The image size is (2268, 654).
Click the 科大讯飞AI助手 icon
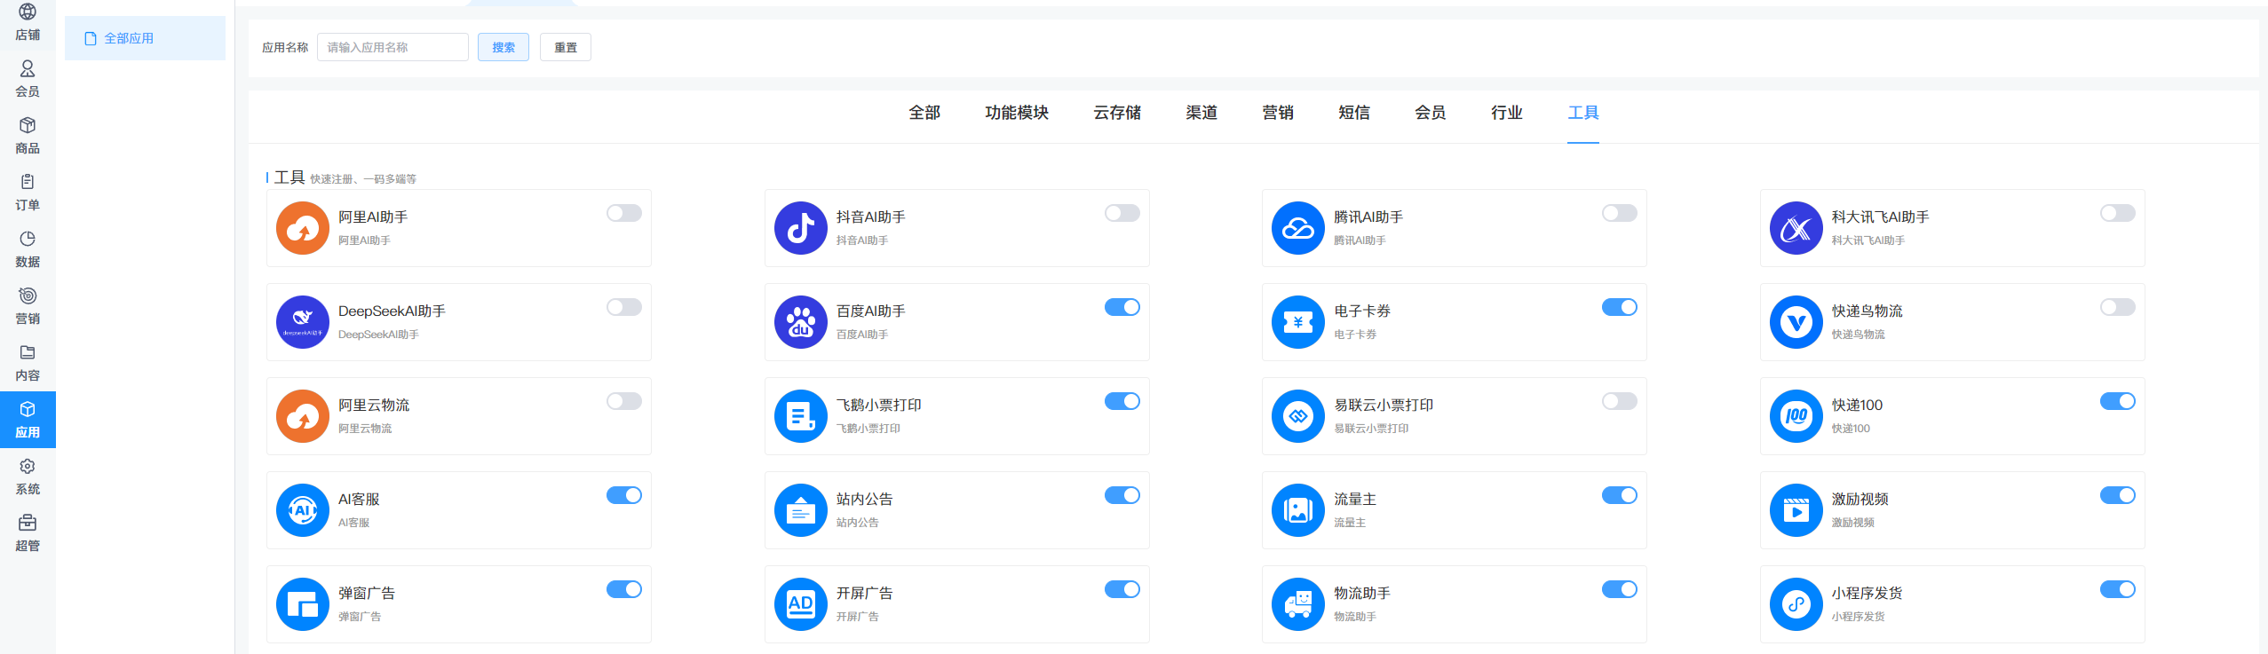tap(1796, 228)
